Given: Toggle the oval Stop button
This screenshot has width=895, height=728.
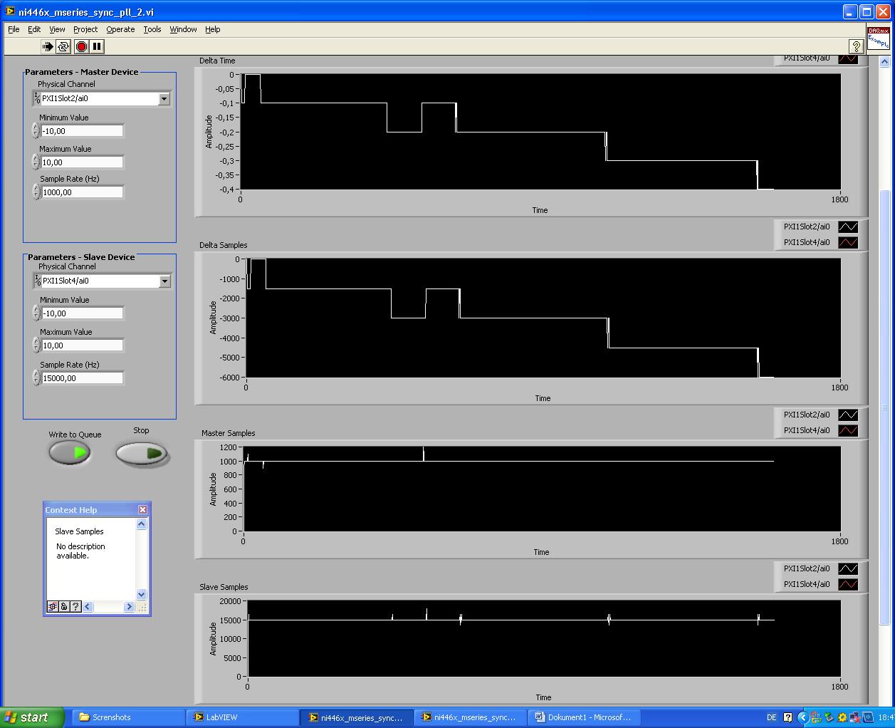Looking at the screenshot, I should [x=142, y=453].
